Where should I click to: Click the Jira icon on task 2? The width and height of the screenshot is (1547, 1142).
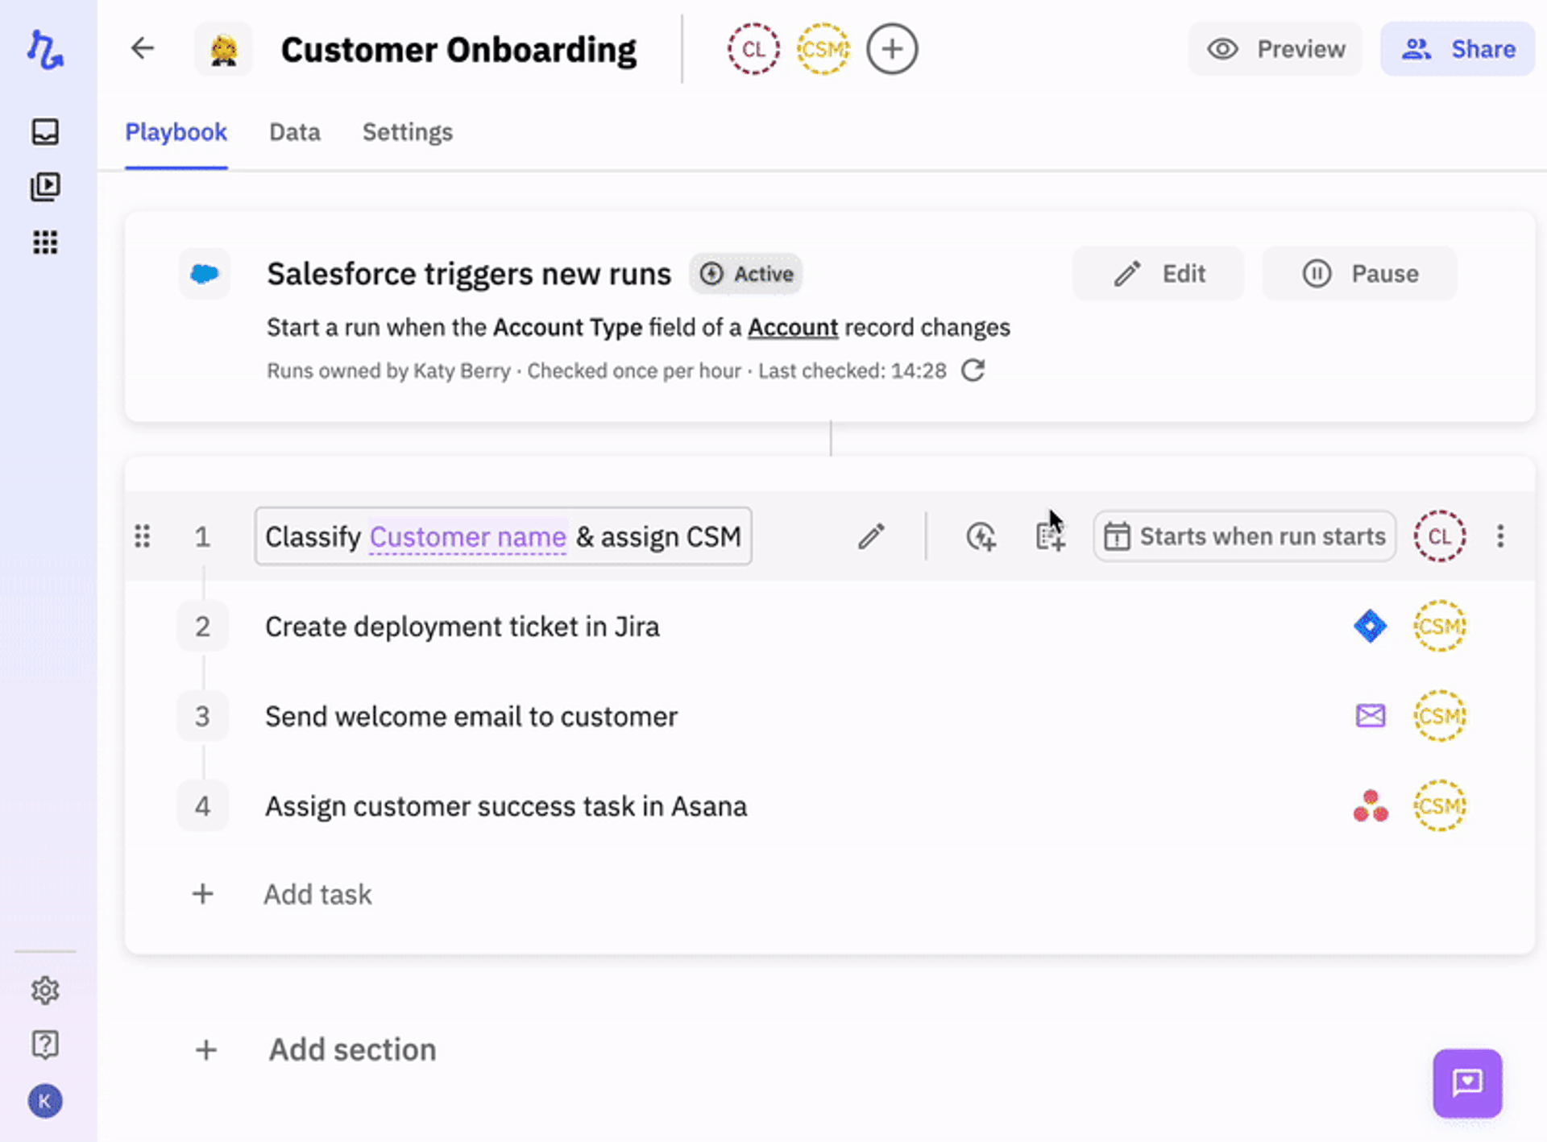1370,626
